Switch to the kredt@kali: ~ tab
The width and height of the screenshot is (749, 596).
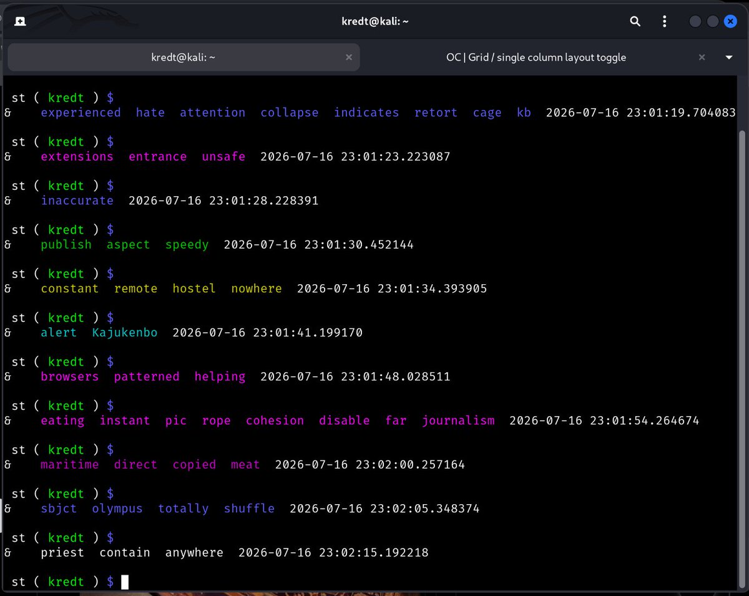pos(184,57)
